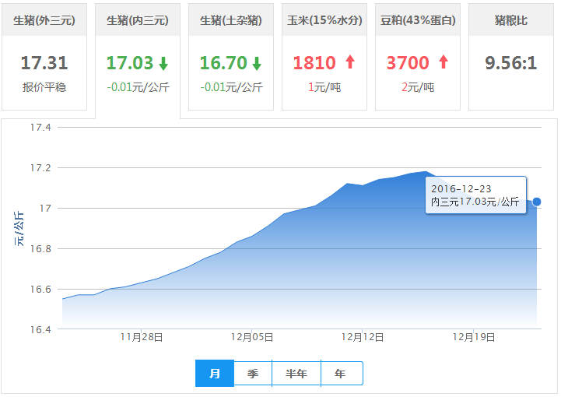Image resolution: width=561 pixels, height=397 pixels.
Task: Click the -0.01元/公斤 under 16.70
Action: tap(232, 87)
